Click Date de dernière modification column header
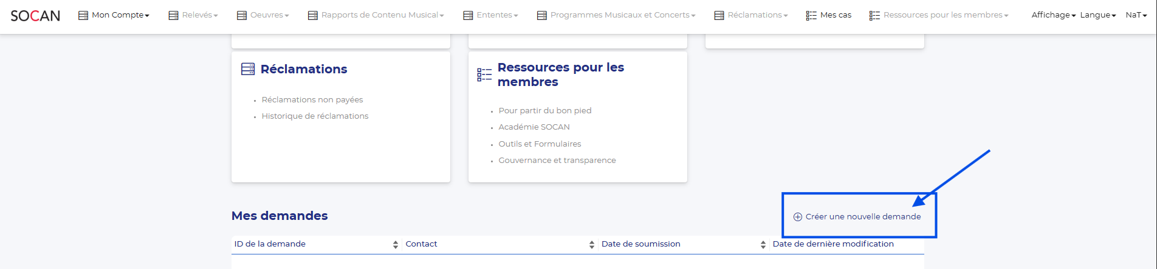Image resolution: width=1157 pixels, height=269 pixels. pos(833,244)
